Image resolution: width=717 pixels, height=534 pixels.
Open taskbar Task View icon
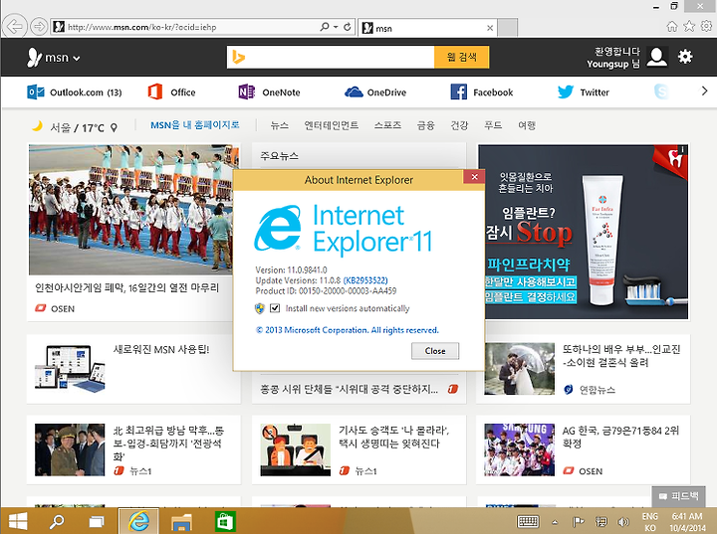pyautogui.click(x=96, y=521)
